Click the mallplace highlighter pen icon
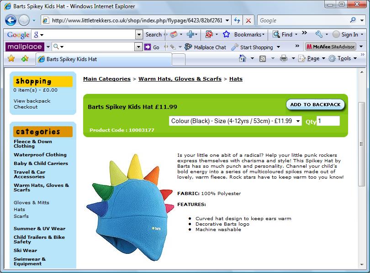This screenshot has width=370, height=273. [x=173, y=47]
